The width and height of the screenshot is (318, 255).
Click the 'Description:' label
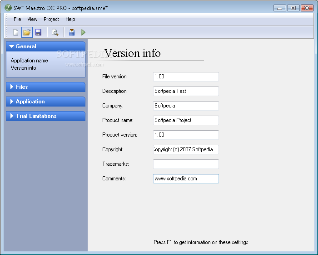[115, 91]
